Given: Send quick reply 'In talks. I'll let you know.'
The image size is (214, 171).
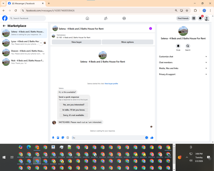Looking at the screenshot, I should (74, 110).
